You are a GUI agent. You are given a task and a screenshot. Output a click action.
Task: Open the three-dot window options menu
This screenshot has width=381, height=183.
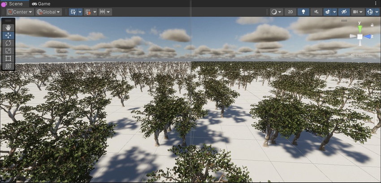pyautogui.click(x=376, y=4)
